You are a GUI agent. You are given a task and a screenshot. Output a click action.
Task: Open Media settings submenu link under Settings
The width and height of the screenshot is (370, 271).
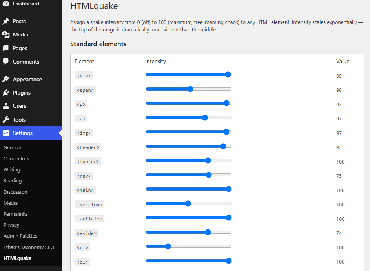pyautogui.click(x=10, y=203)
